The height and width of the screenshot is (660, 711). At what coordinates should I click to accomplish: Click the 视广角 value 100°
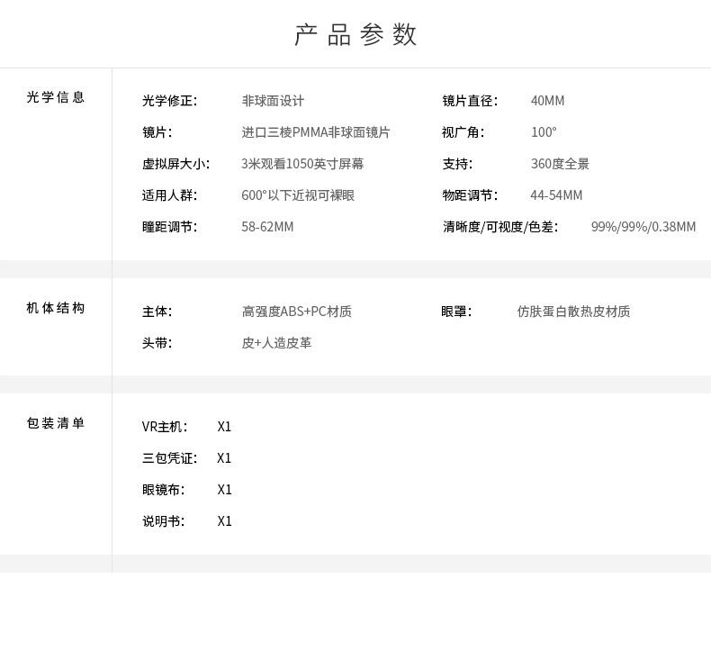pyautogui.click(x=544, y=132)
